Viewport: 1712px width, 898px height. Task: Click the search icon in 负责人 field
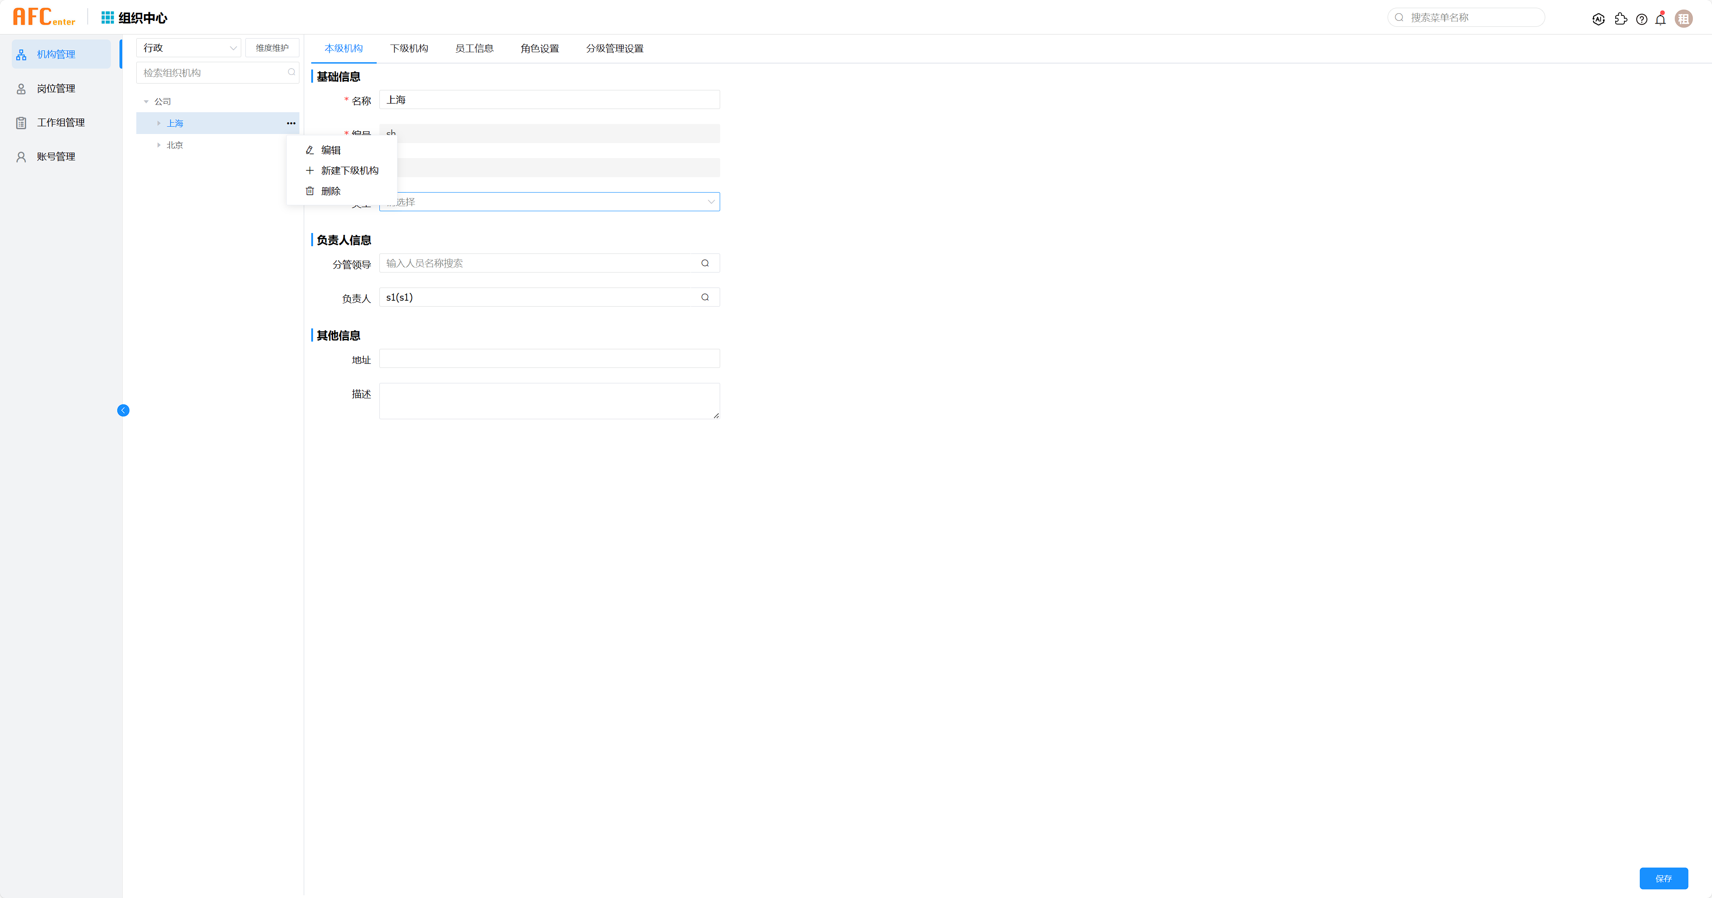point(705,298)
